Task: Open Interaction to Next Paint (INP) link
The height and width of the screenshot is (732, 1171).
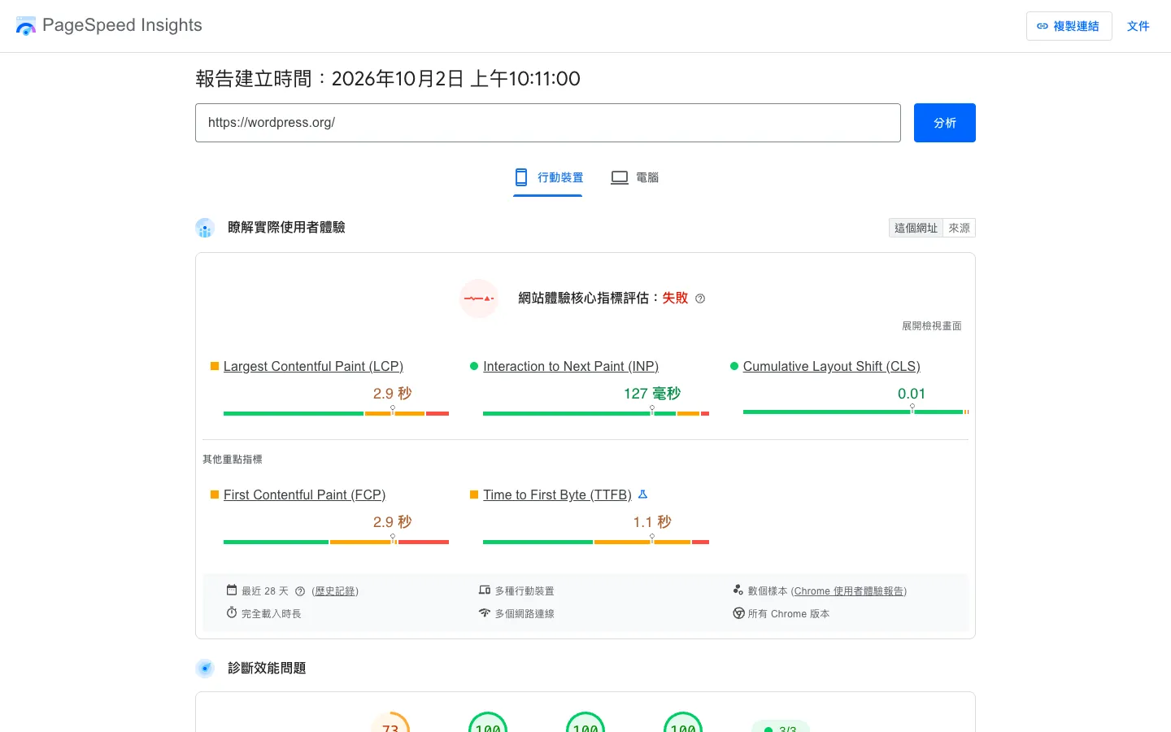Action: [x=571, y=367]
